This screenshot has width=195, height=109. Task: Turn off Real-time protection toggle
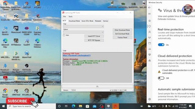[x=161, y=45]
